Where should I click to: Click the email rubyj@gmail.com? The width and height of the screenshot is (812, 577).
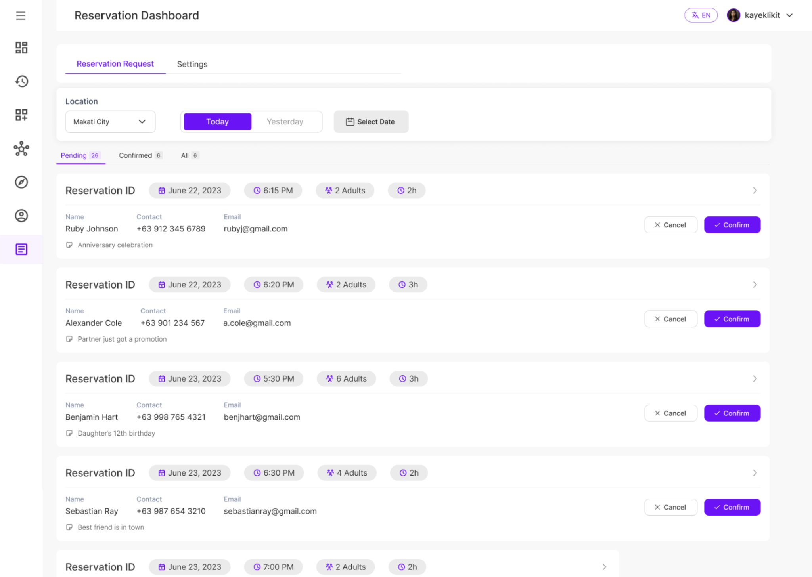[x=256, y=229]
